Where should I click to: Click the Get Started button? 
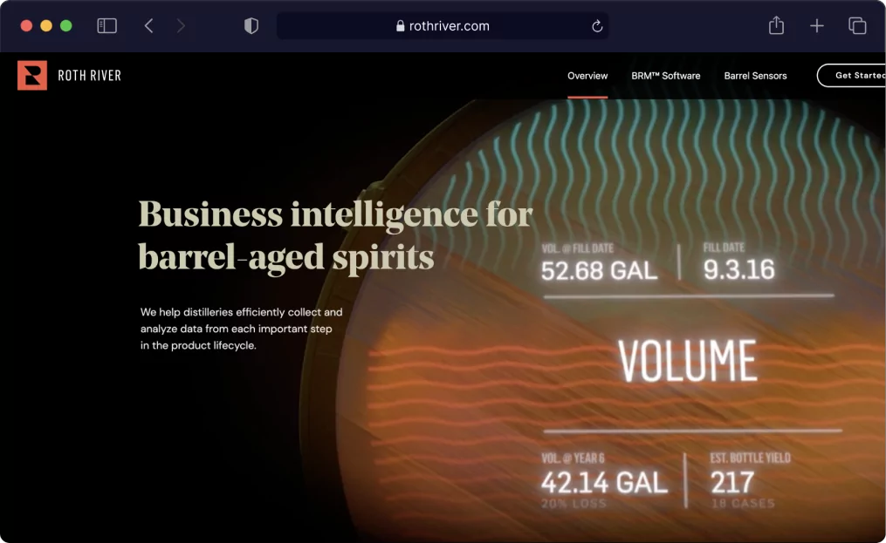852,76
